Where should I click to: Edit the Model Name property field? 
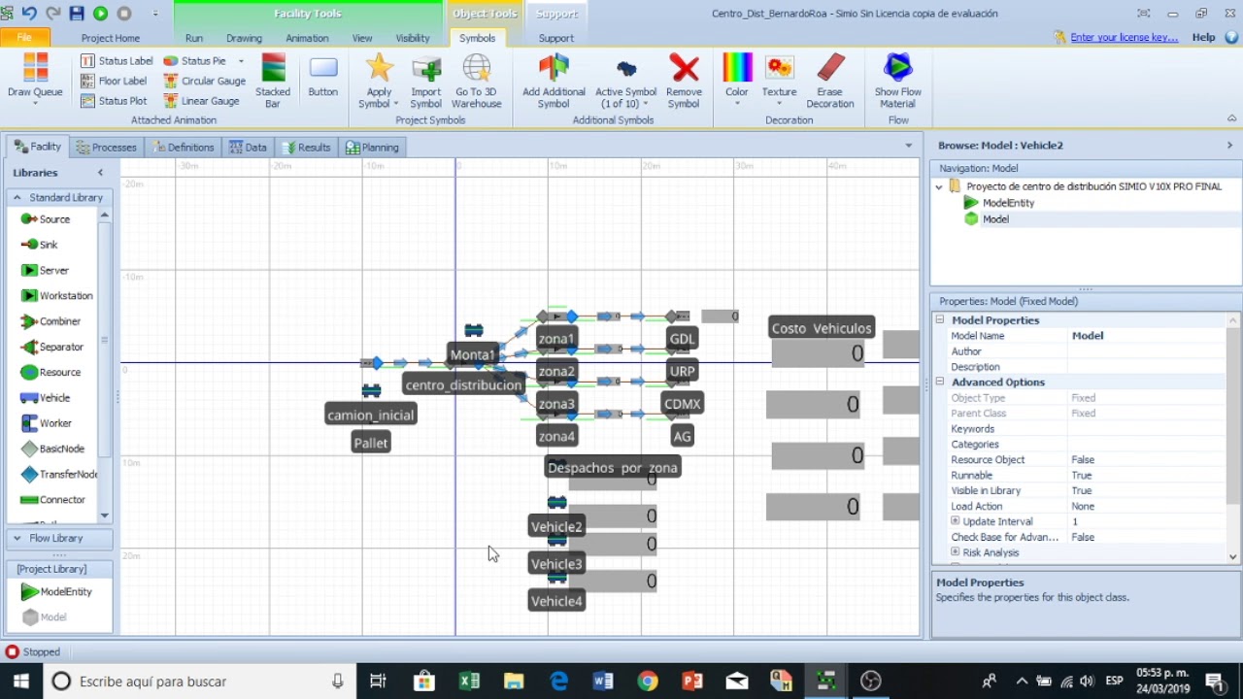click(x=1148, y=336)
